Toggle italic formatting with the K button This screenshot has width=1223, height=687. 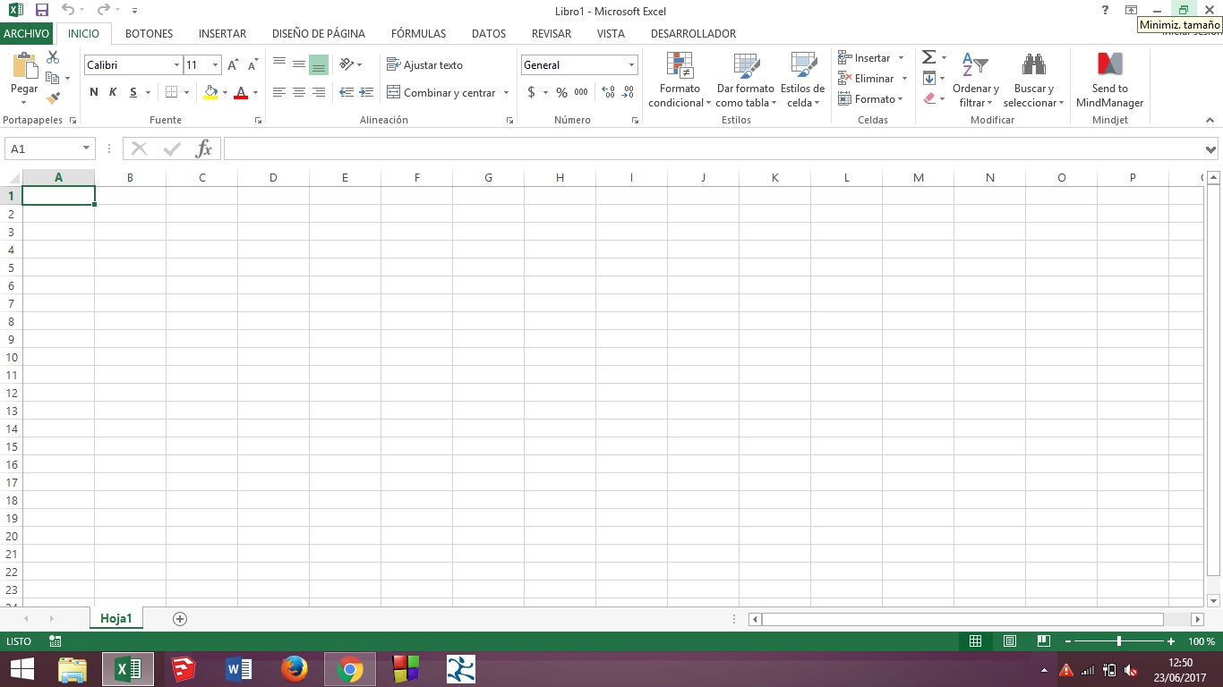113,92
